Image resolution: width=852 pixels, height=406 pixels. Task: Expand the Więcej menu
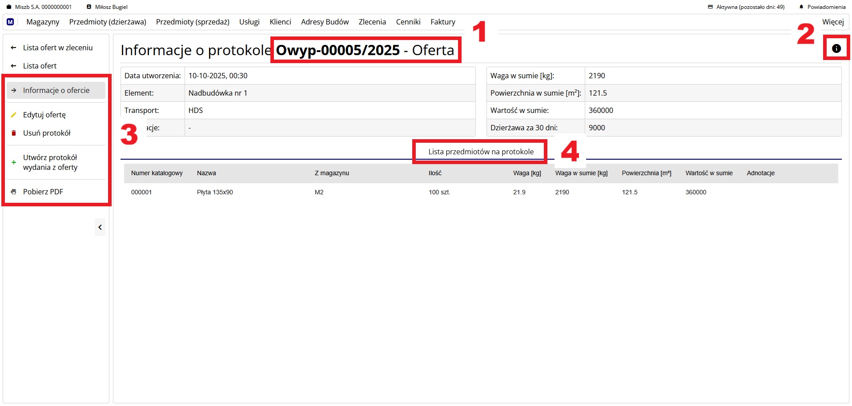click(x=832, y=22)
